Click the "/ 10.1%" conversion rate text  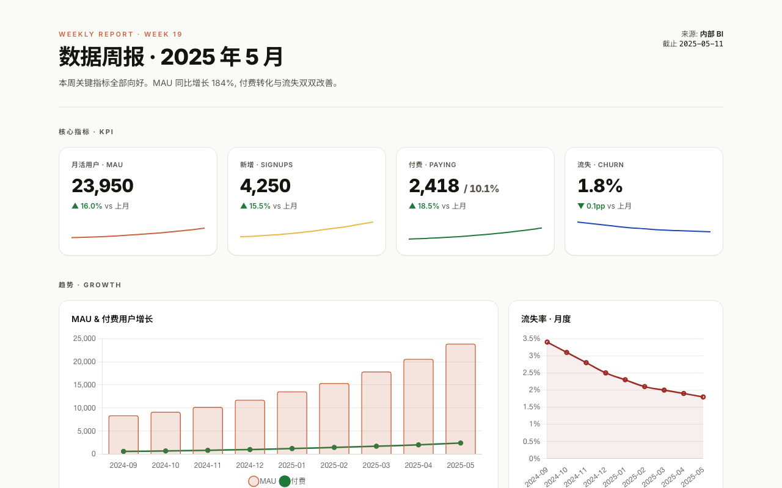(x=481, y=188)
